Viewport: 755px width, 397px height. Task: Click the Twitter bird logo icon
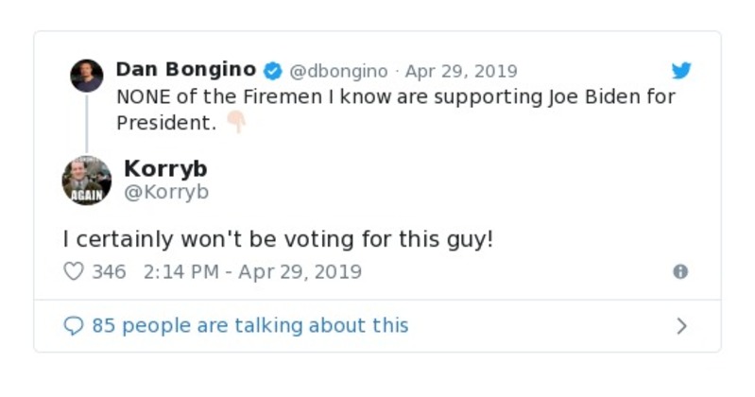click(x=681, y=71)
